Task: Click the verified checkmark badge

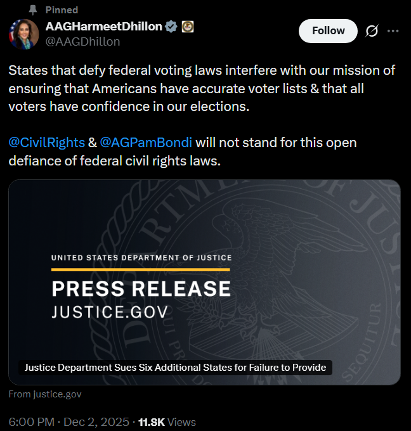Action: [171, 27]
